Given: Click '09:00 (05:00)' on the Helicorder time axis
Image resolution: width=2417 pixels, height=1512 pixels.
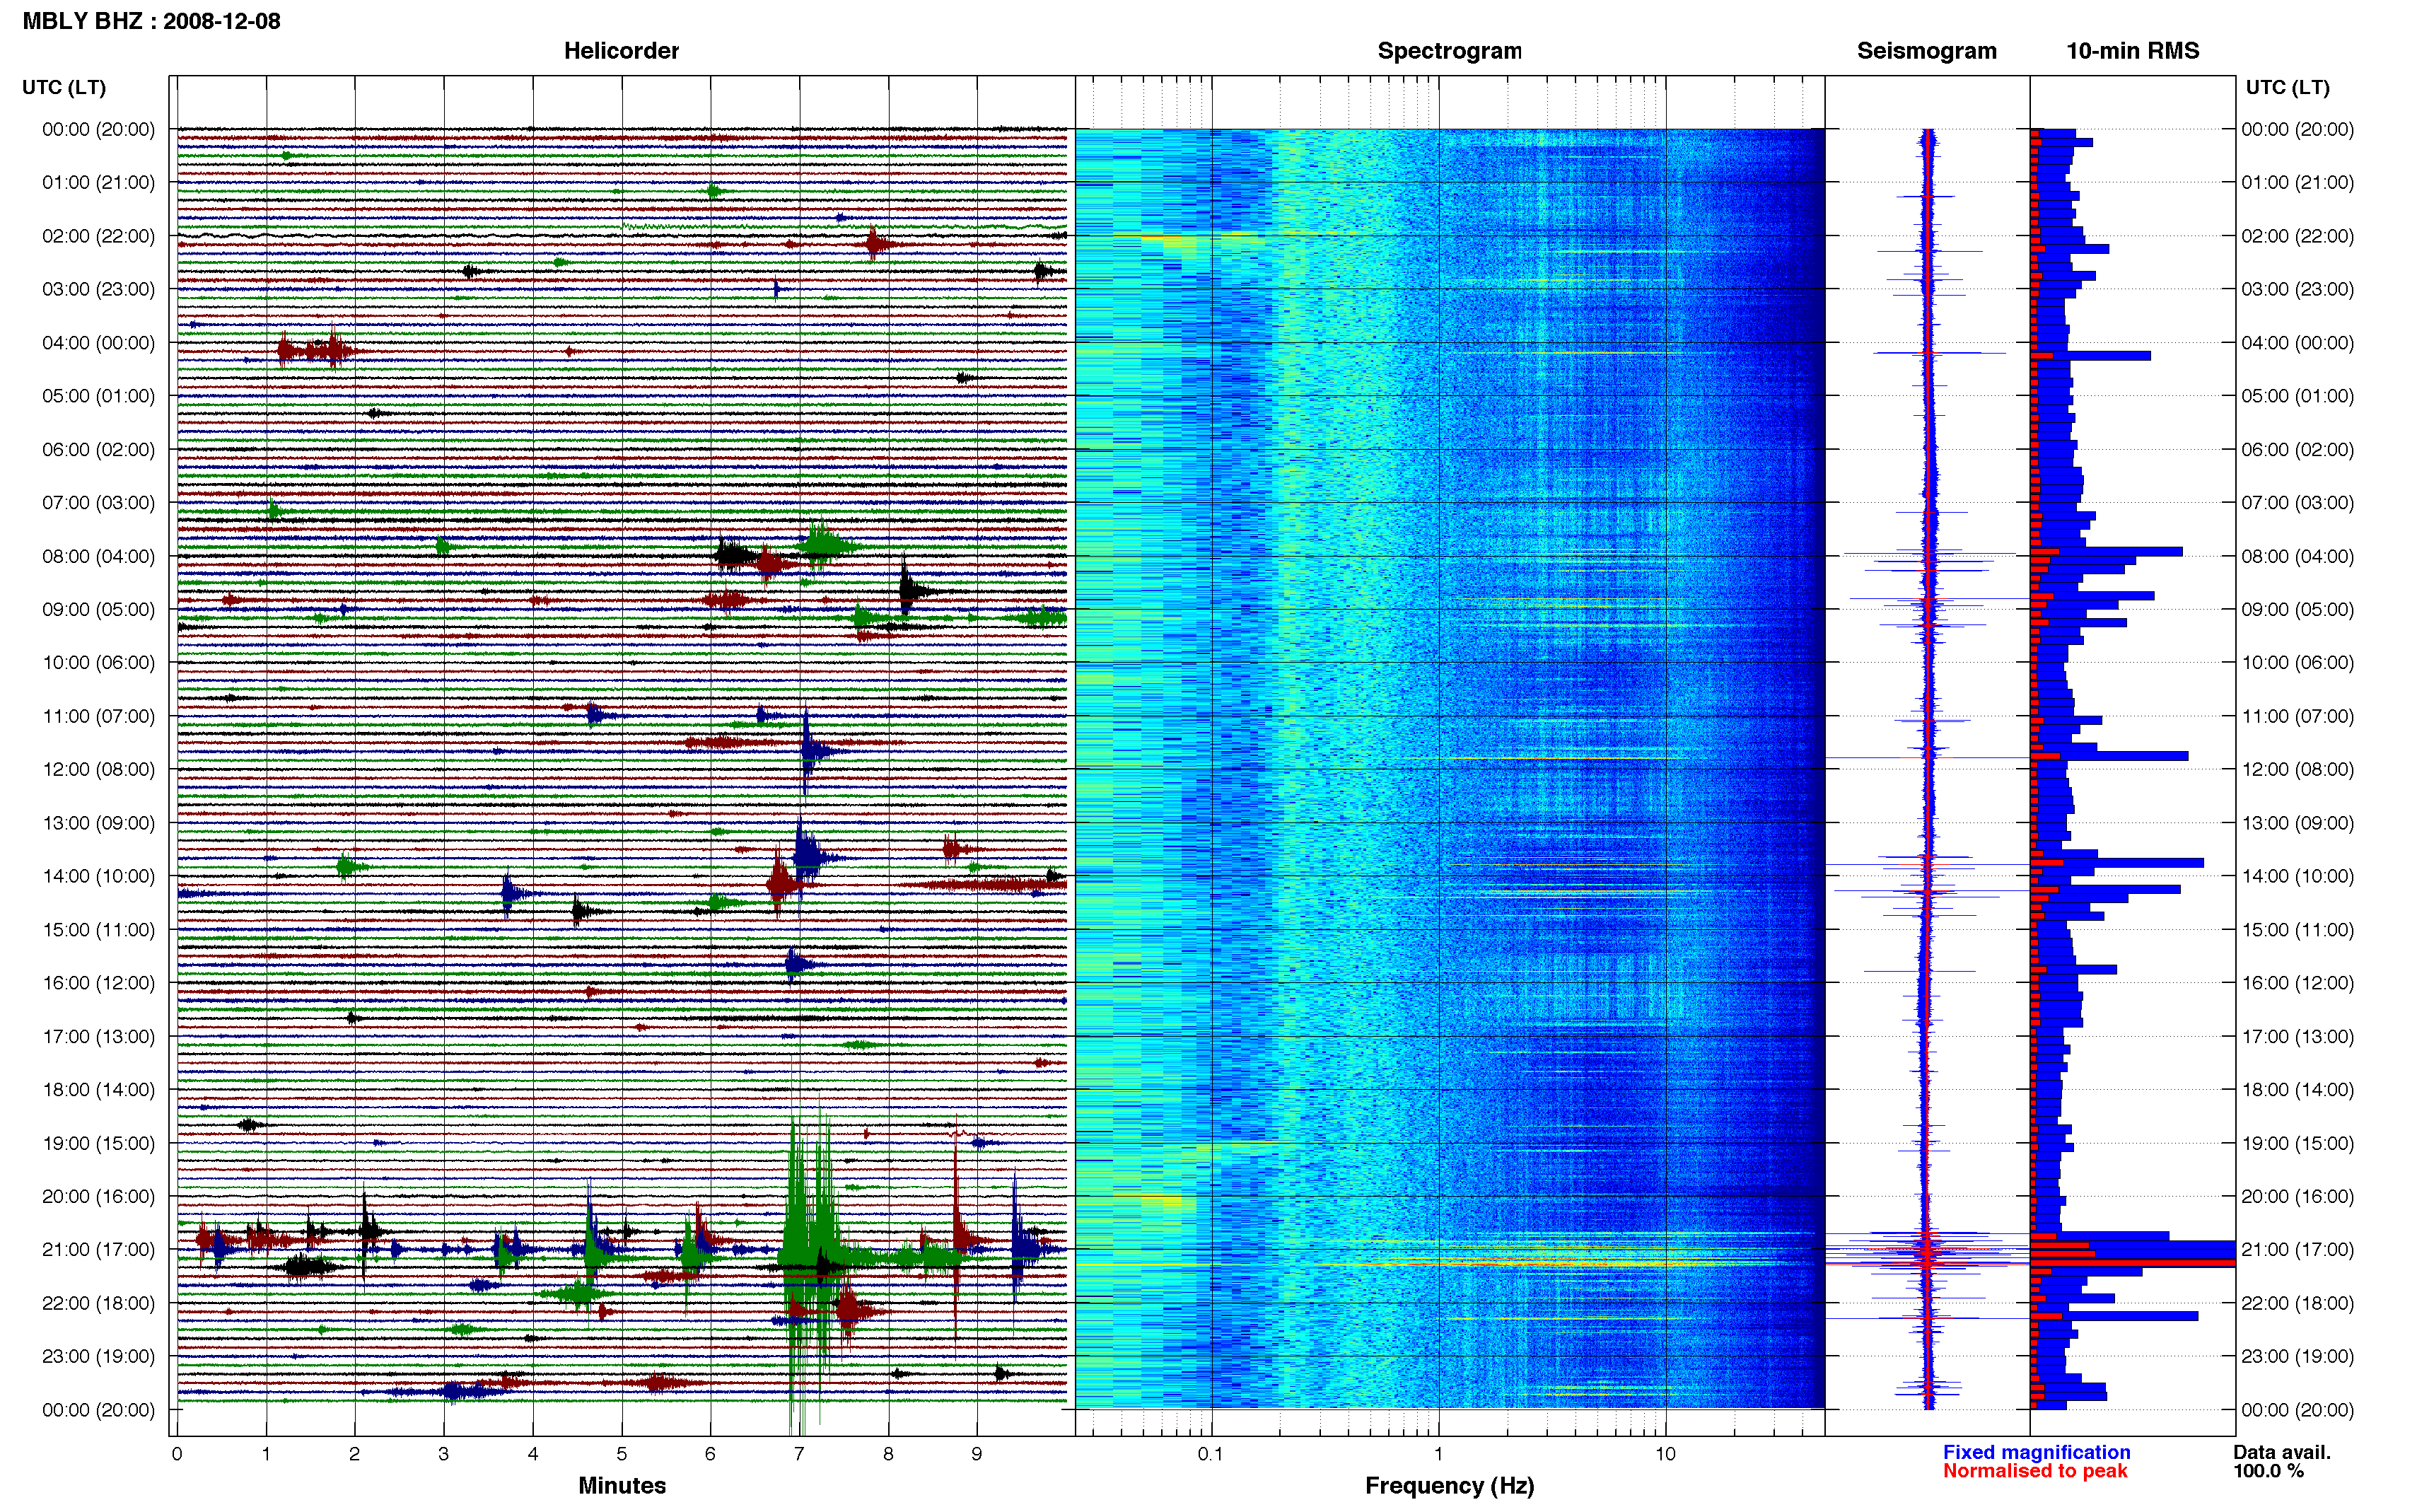Looking at the screenshot, I should click(x=98, y=609).
